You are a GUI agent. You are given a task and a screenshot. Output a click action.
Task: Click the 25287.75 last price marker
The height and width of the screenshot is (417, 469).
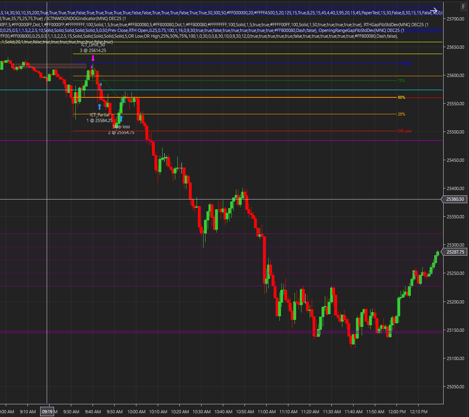click(x=454, y=252)
